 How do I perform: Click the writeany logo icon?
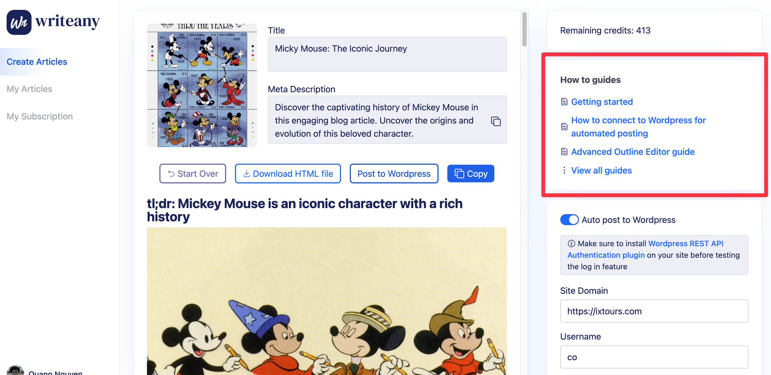(x=19, y=22)
